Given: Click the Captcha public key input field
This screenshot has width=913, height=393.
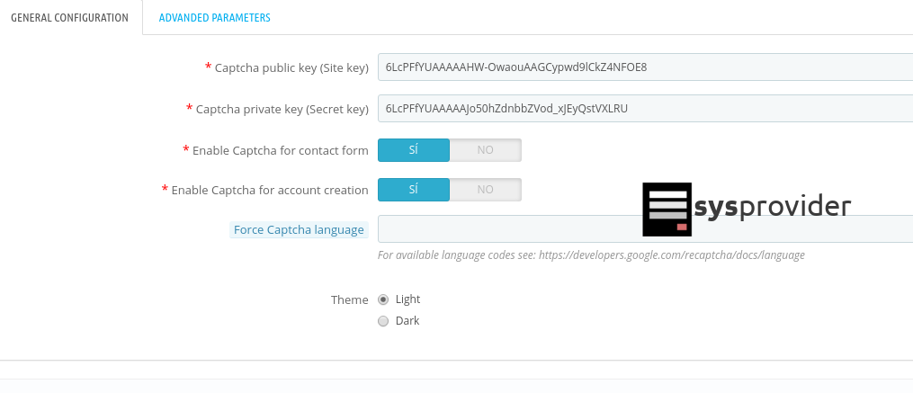Looking at the screenshot, I should (x=644, y=67).
